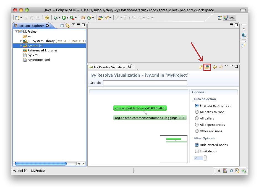
Task: Click in the Search input field
Action: click(x=145, y=83)
